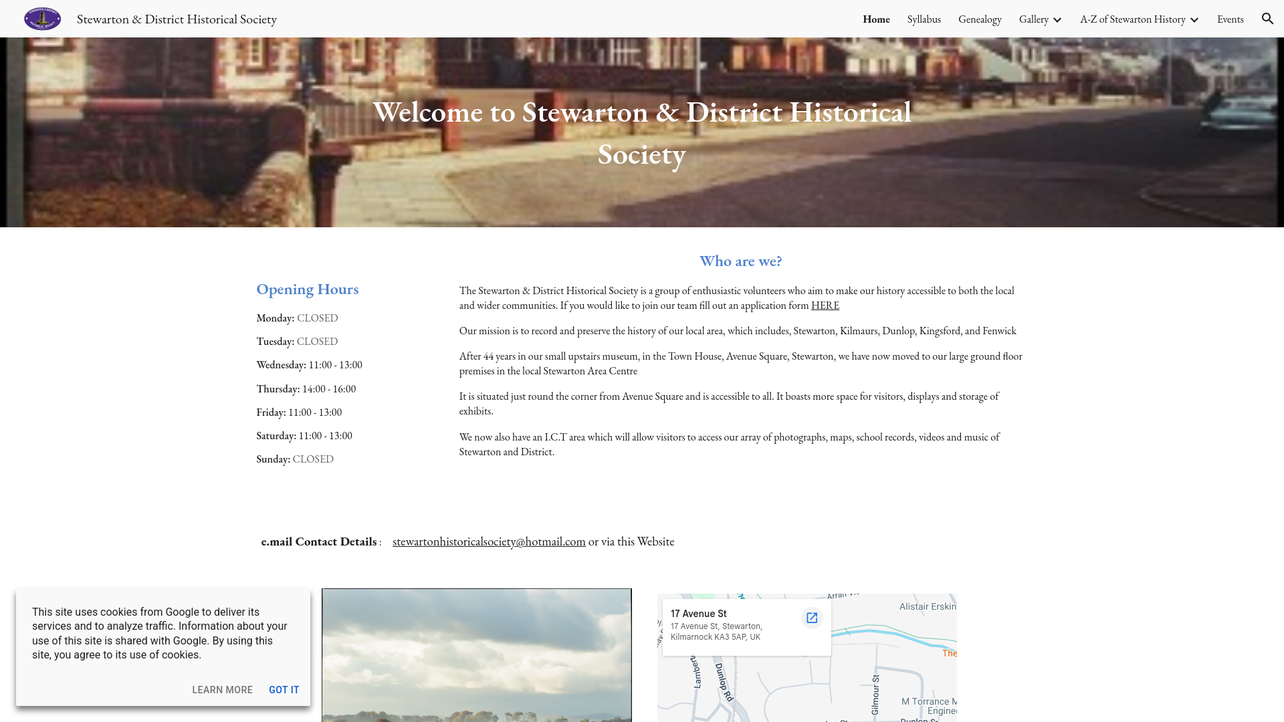This screenshot has height=722, width=1284.
Task: Click the Friday: 11:00 - 13:00 hours line
Action: (299, 412)
